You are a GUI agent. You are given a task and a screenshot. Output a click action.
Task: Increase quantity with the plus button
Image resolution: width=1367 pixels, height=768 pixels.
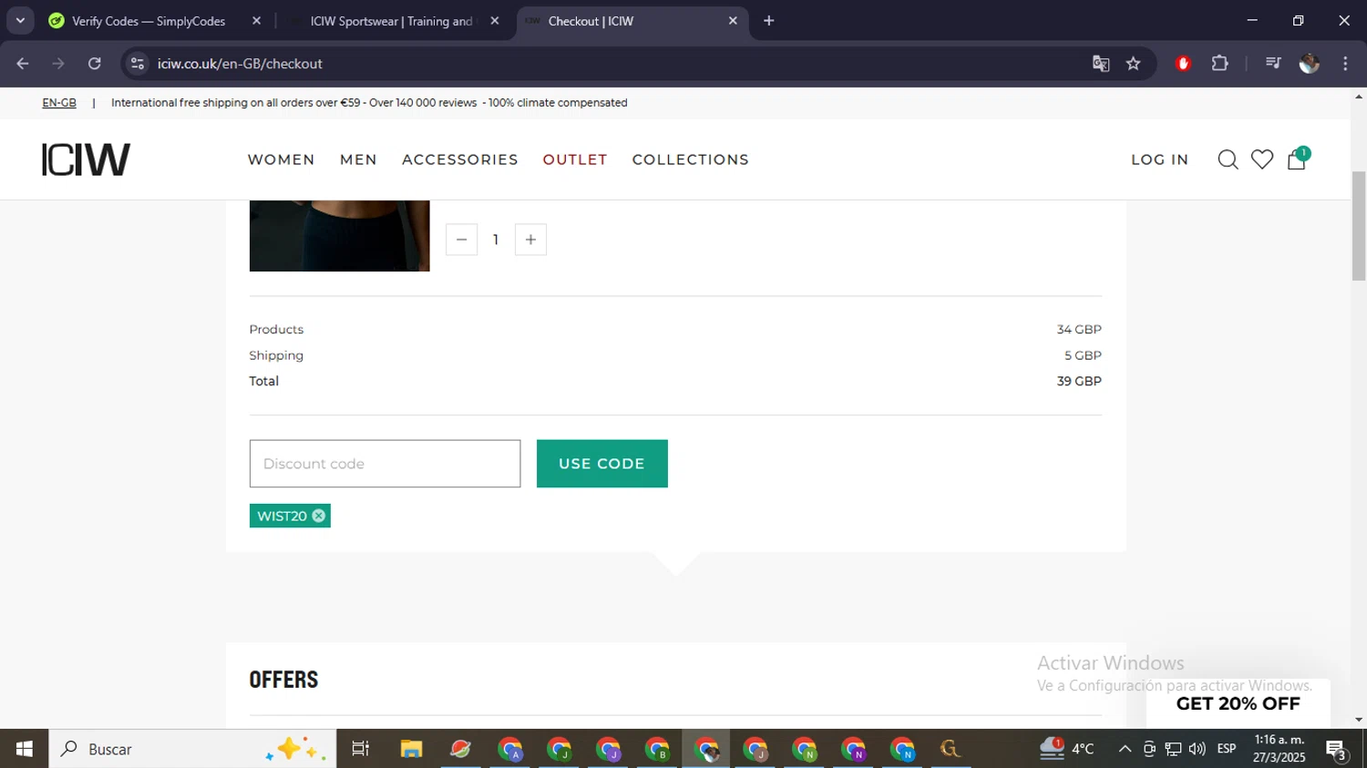pyautogui.click(x=530, y=240)
